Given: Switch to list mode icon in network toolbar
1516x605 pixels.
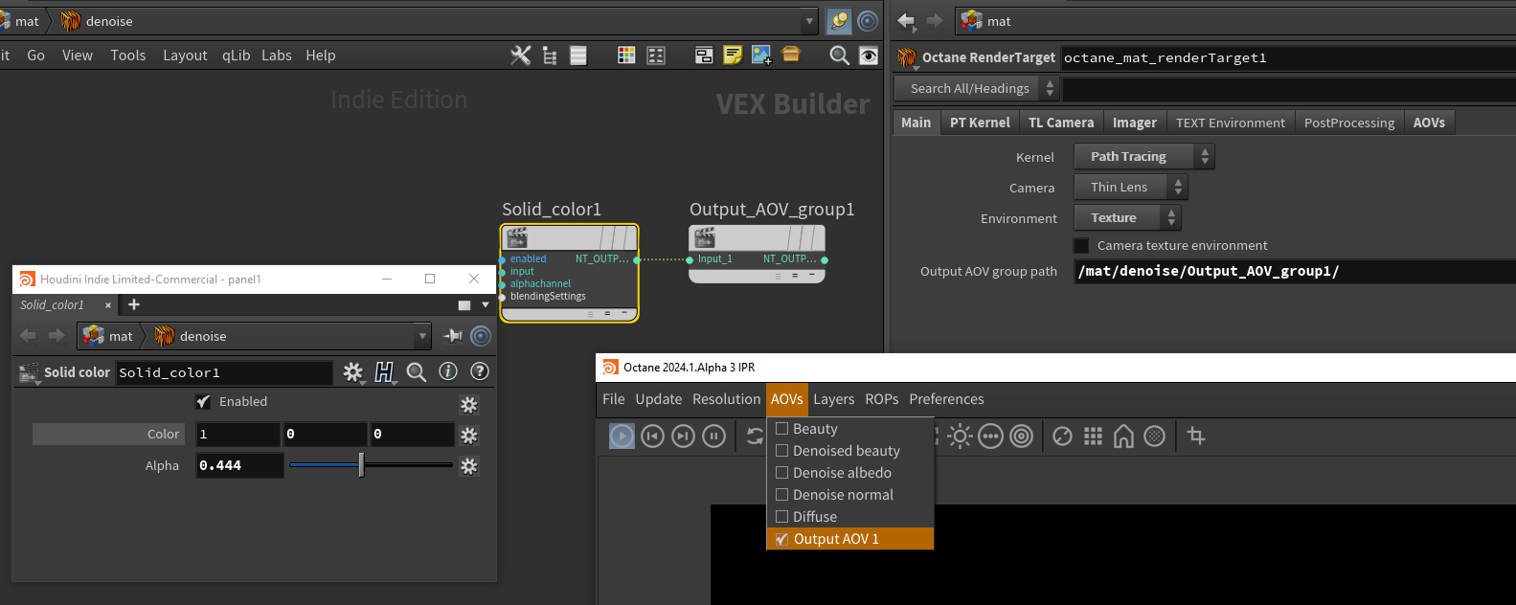Looking at the screenshot, I should 578,56.
